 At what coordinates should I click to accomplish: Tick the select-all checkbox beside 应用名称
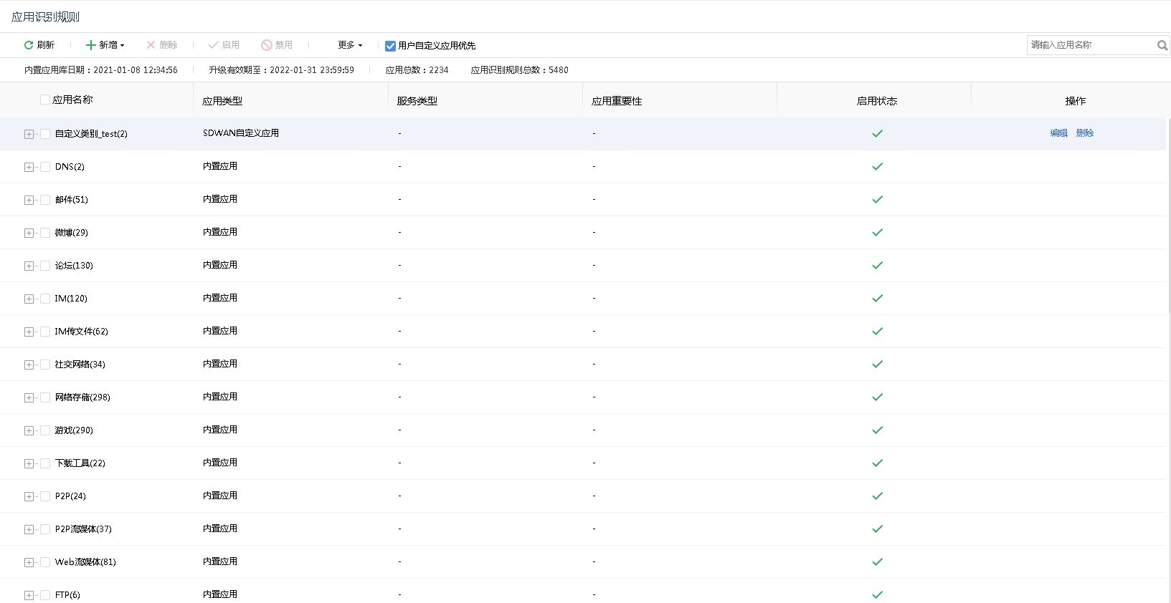point(45,100)
